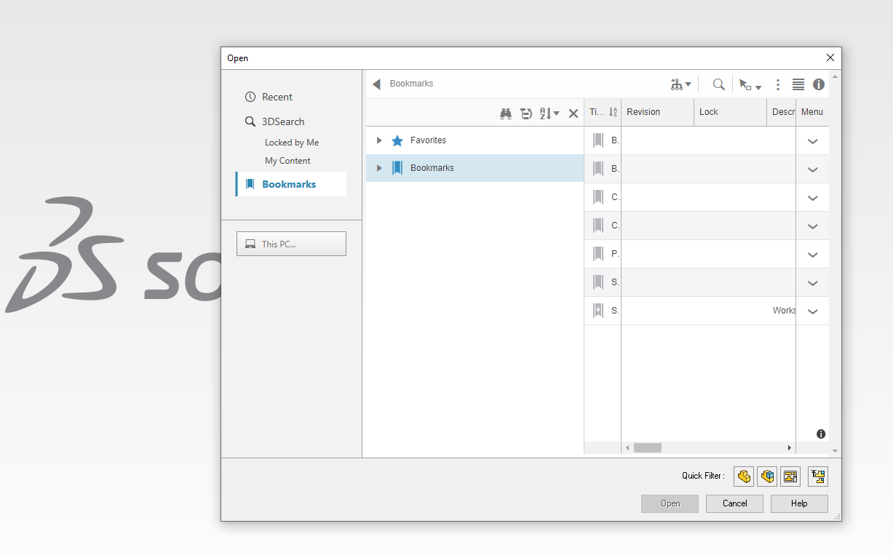Click the back arrow beside Bookmarks path
Image resolution: width=893 pixels, height=558 pixels.
pos(376,84)
